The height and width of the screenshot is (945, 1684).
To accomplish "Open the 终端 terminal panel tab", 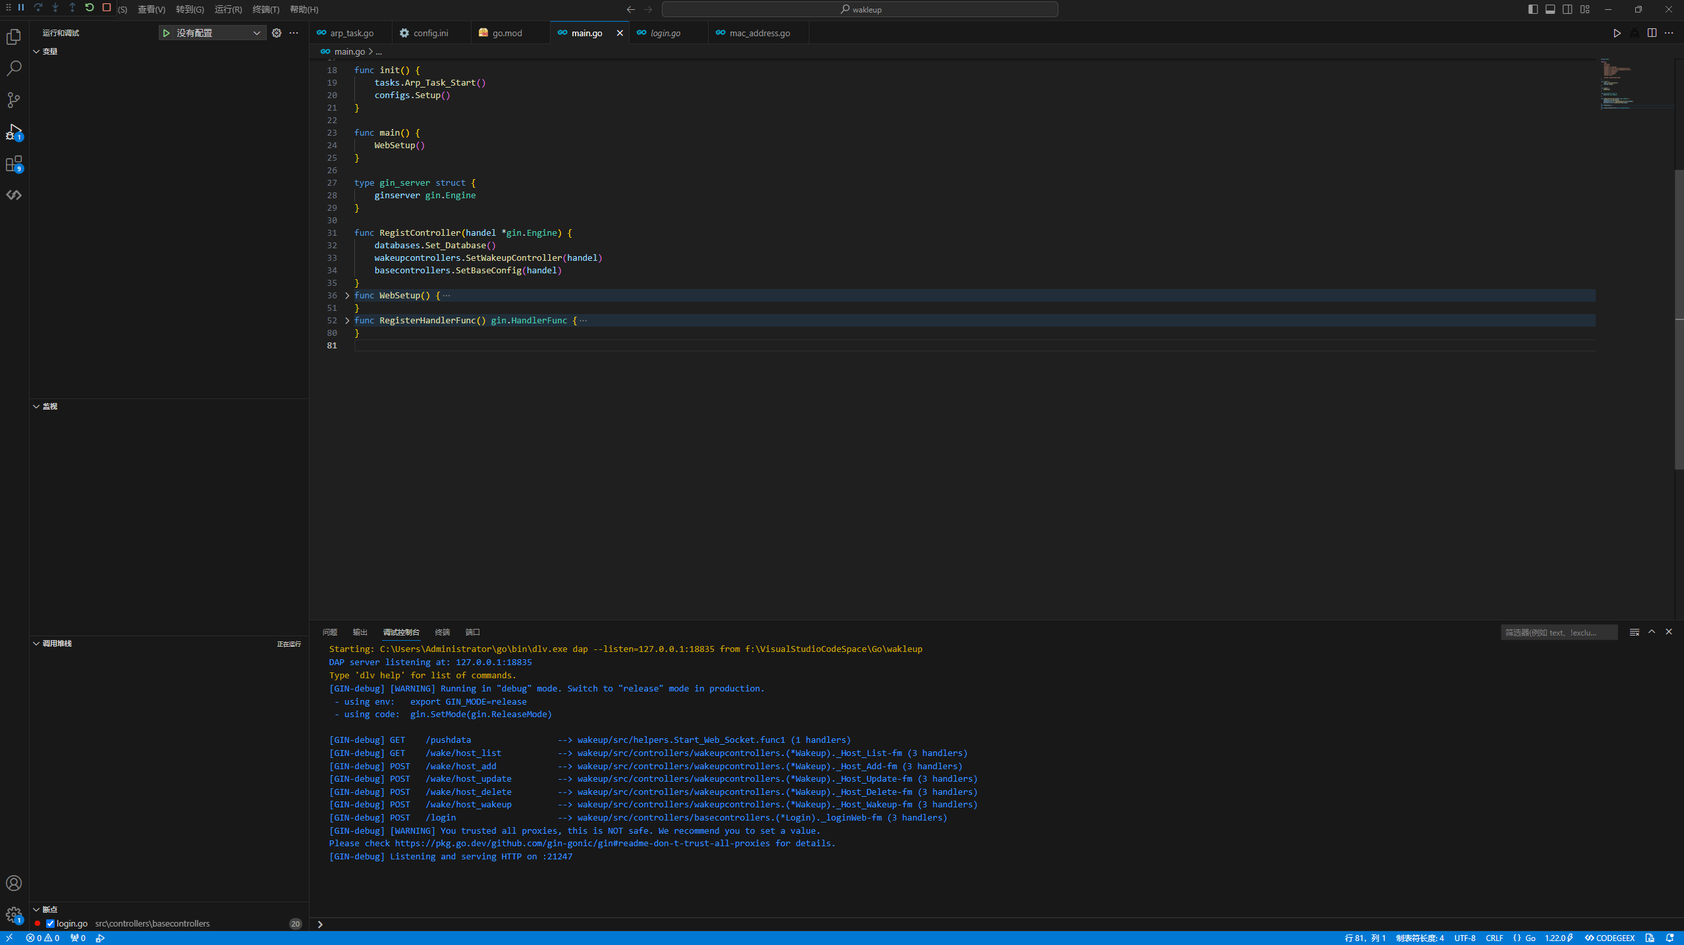I will pos(443,632).
